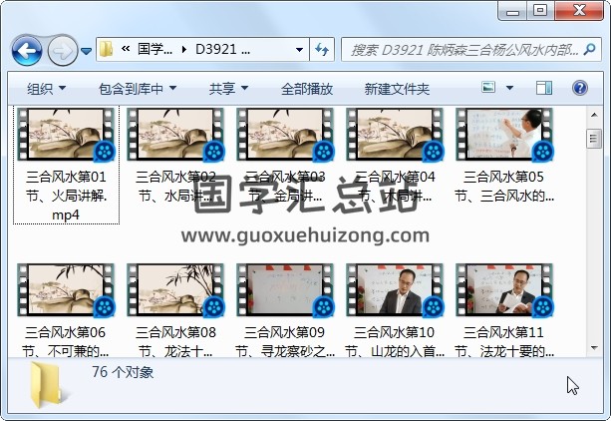The image size is (611, 421).
Task: Open the 包含到库中 menu
Action: click(x=138, y=88)
